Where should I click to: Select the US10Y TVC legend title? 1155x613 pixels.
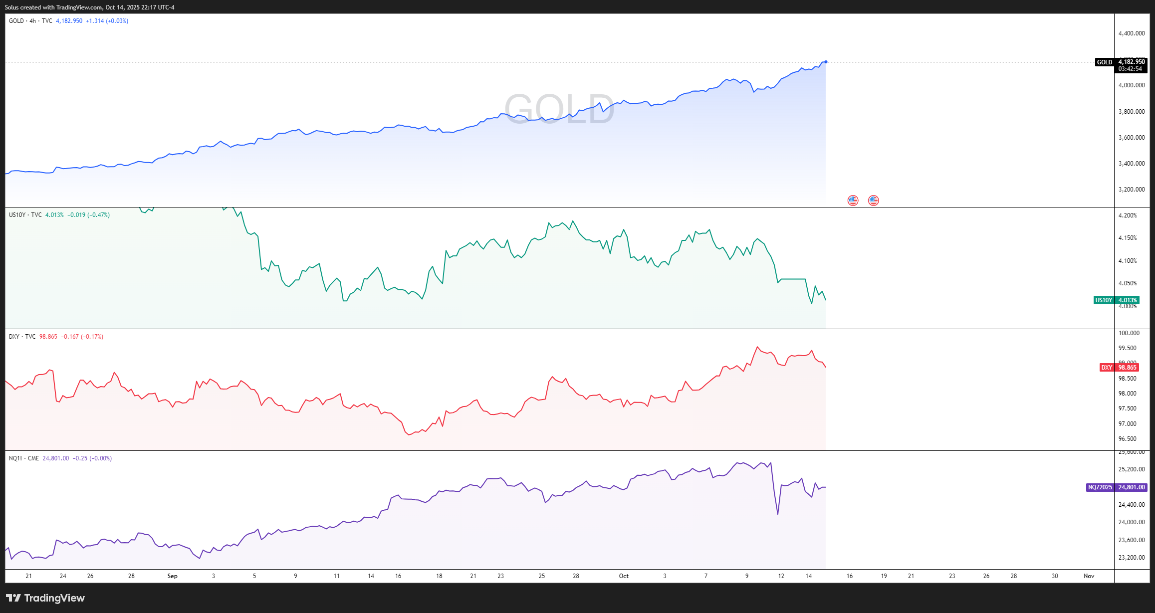(x=25, y=215)
